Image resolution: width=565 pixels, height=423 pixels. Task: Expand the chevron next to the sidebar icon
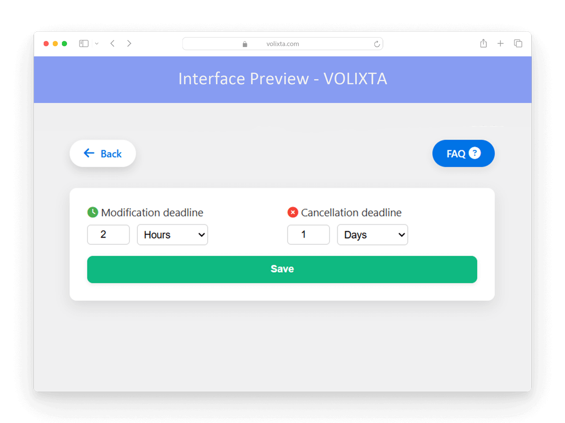tap(97, 44)
